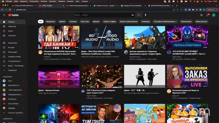This screenshot has height=123, width=219.
Task: Switch to the Pixabay API Documentation tab
Action: [133, 6]
